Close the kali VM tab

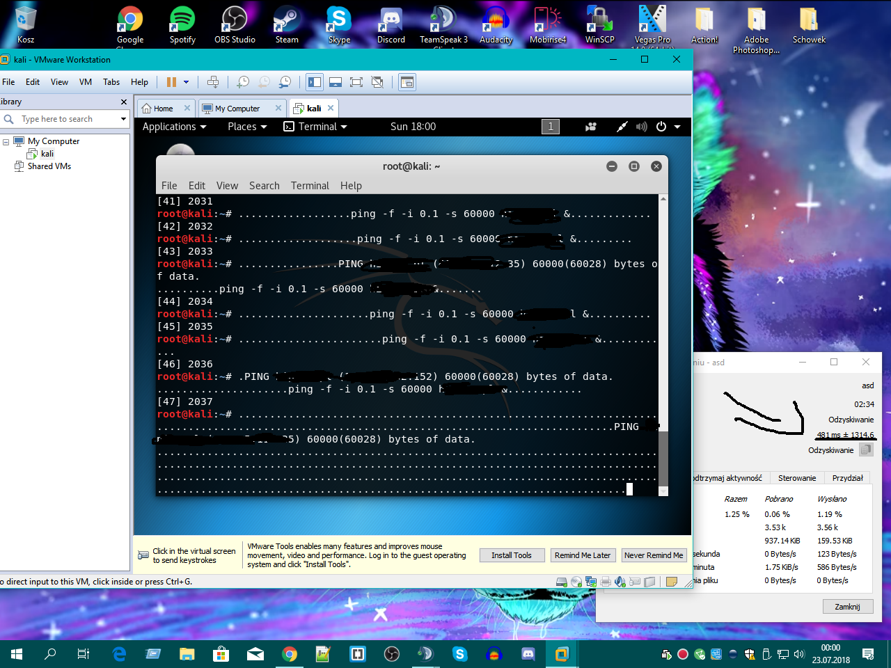331,108
